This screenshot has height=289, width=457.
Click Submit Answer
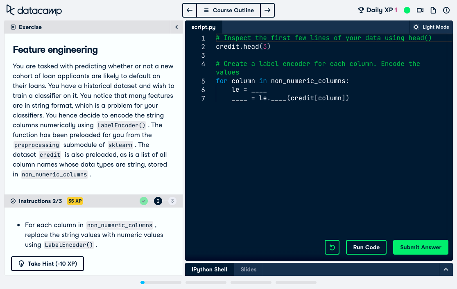click(421, 247)
